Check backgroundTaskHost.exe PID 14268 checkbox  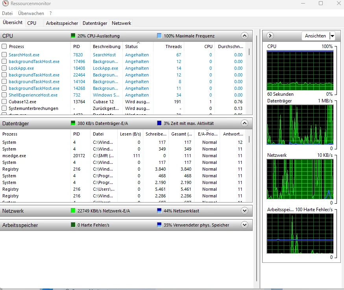pos(4,88)
